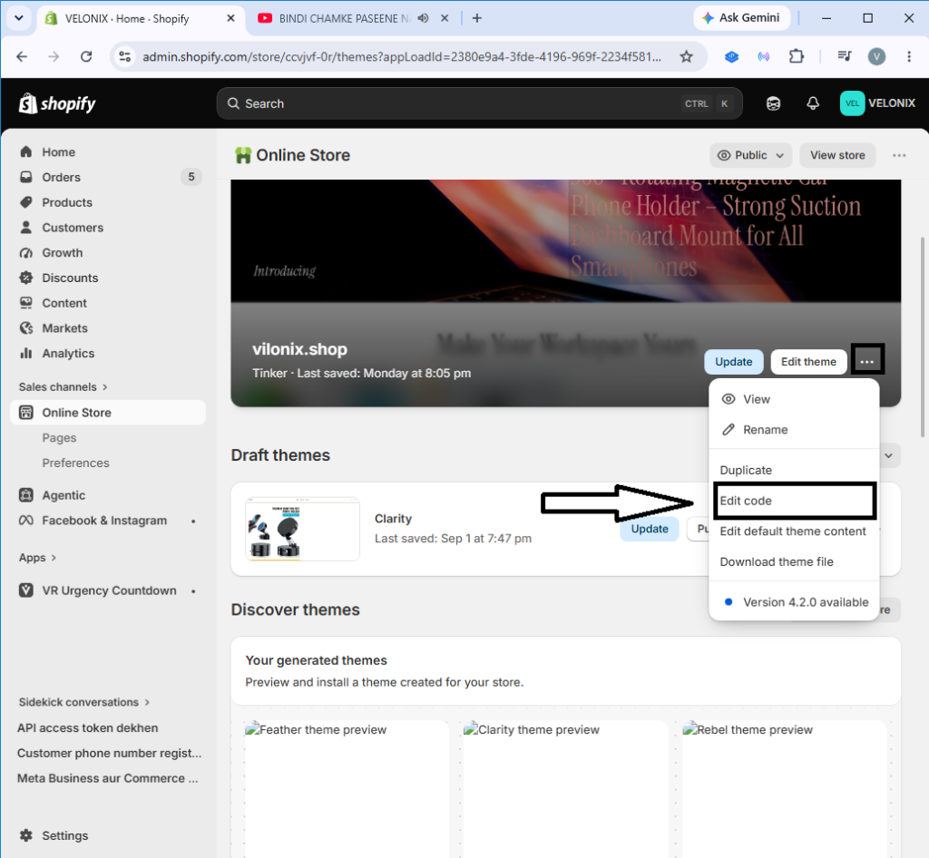
Task: Reload the current browser page
Action: [x=86, y=57]
